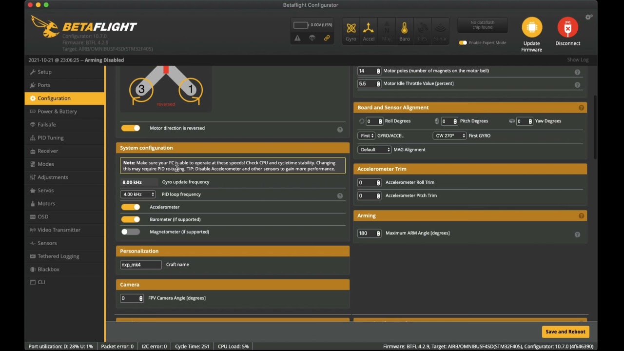Open the CLI tab
The height and width of the screenshot is (351, 624).
coord(65,282)
